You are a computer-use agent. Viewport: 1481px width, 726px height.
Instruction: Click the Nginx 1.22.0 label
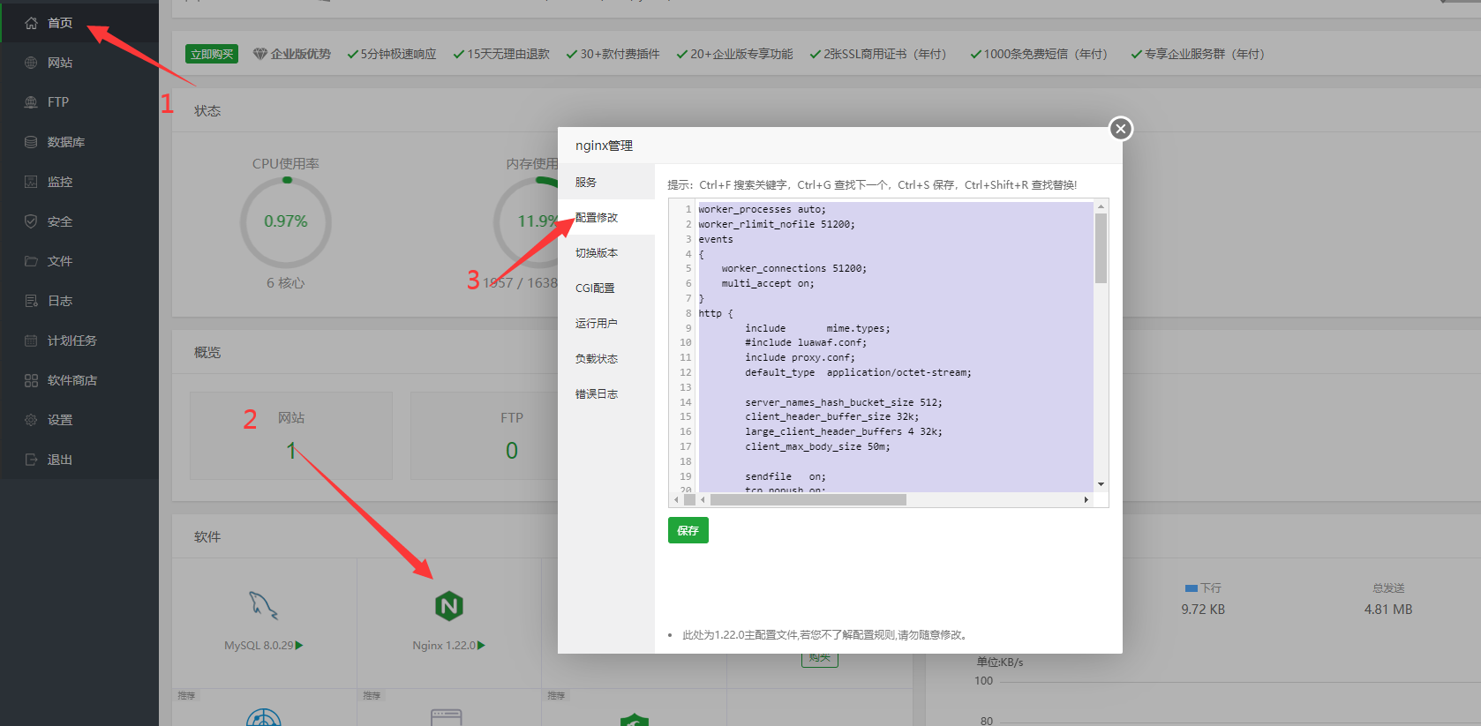coord(444,646)
